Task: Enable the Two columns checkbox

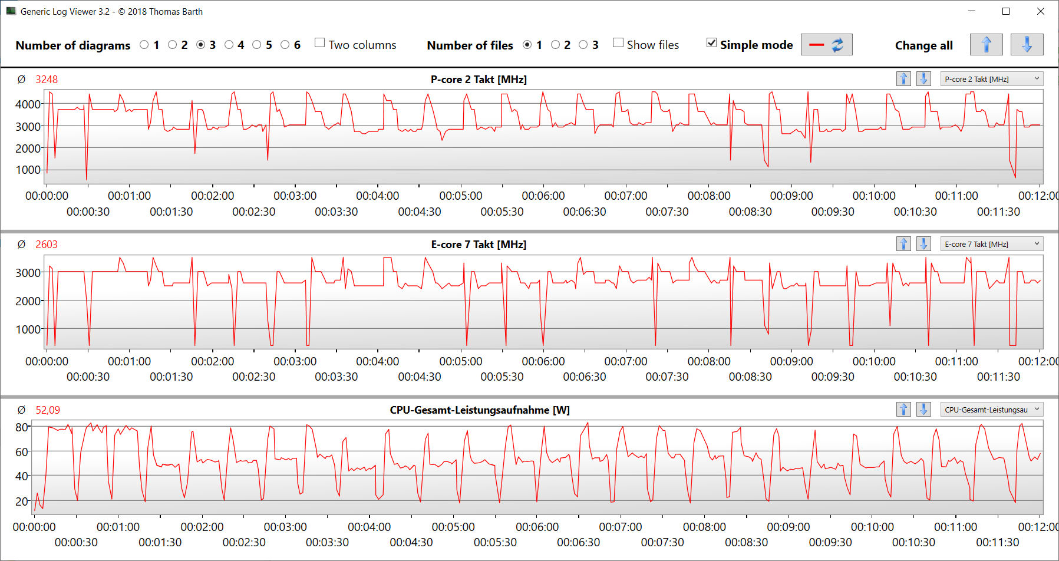Action: pyautogui.click(x=320, y=43)
